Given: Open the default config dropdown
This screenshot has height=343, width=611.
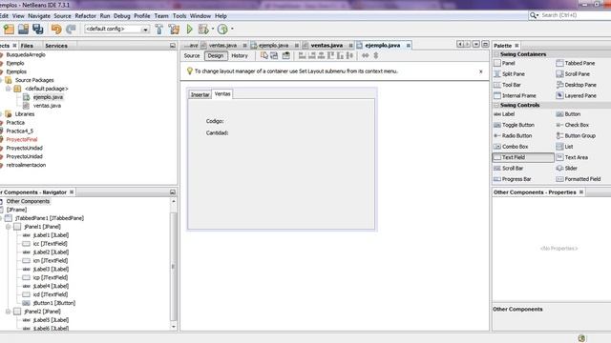Looking at the screenshot, I should click(145, 30).
